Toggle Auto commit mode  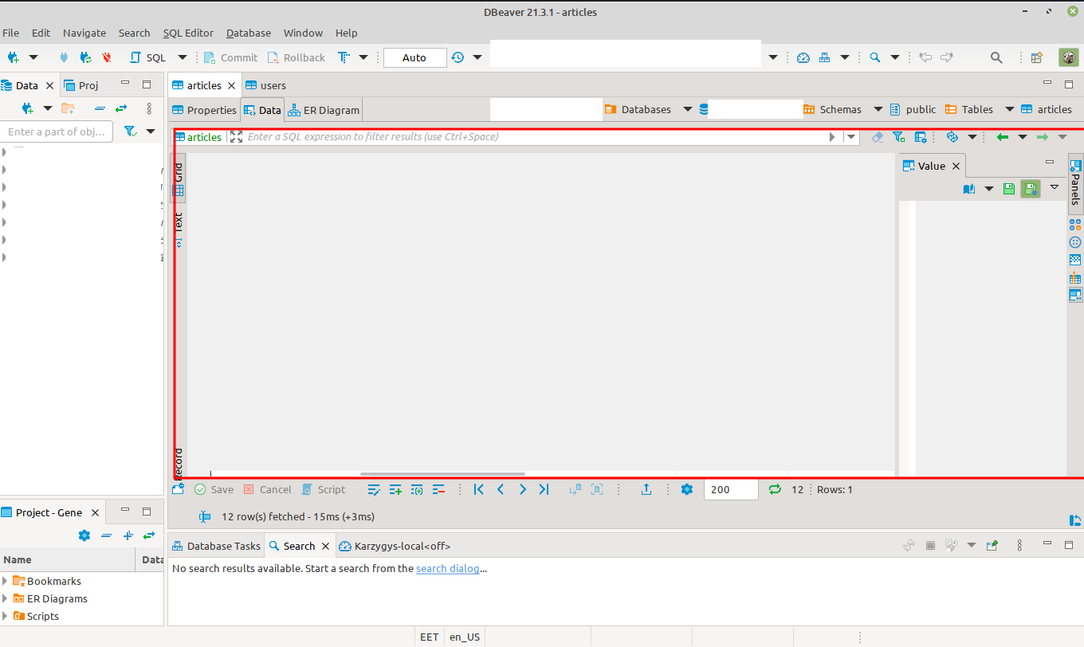tap(414, 57)
